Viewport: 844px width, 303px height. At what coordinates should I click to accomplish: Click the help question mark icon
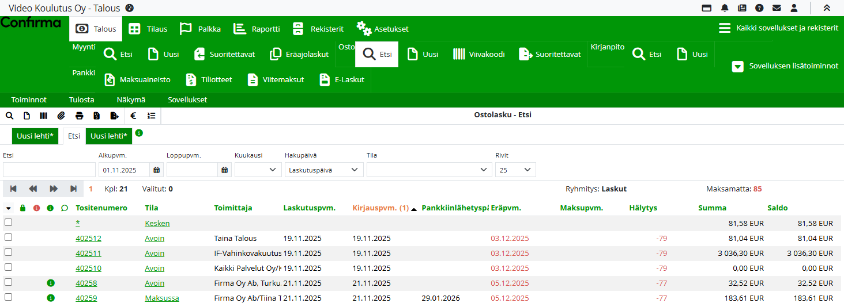(x=759, y=8)
